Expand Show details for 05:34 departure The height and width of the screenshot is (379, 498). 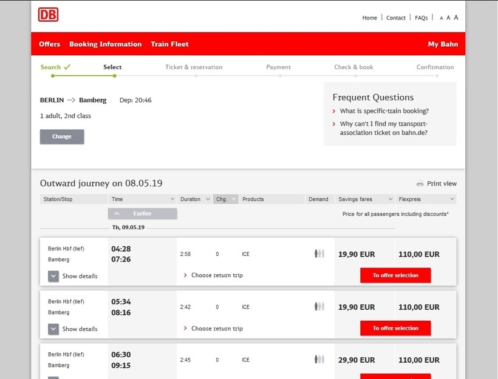(53, 329)
